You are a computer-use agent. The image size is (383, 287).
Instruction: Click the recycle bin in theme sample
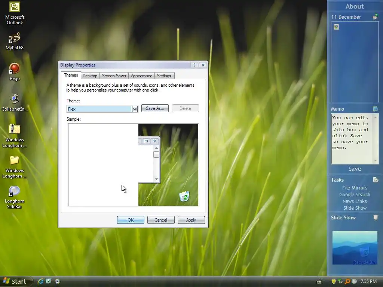click(x=184, y=196)
